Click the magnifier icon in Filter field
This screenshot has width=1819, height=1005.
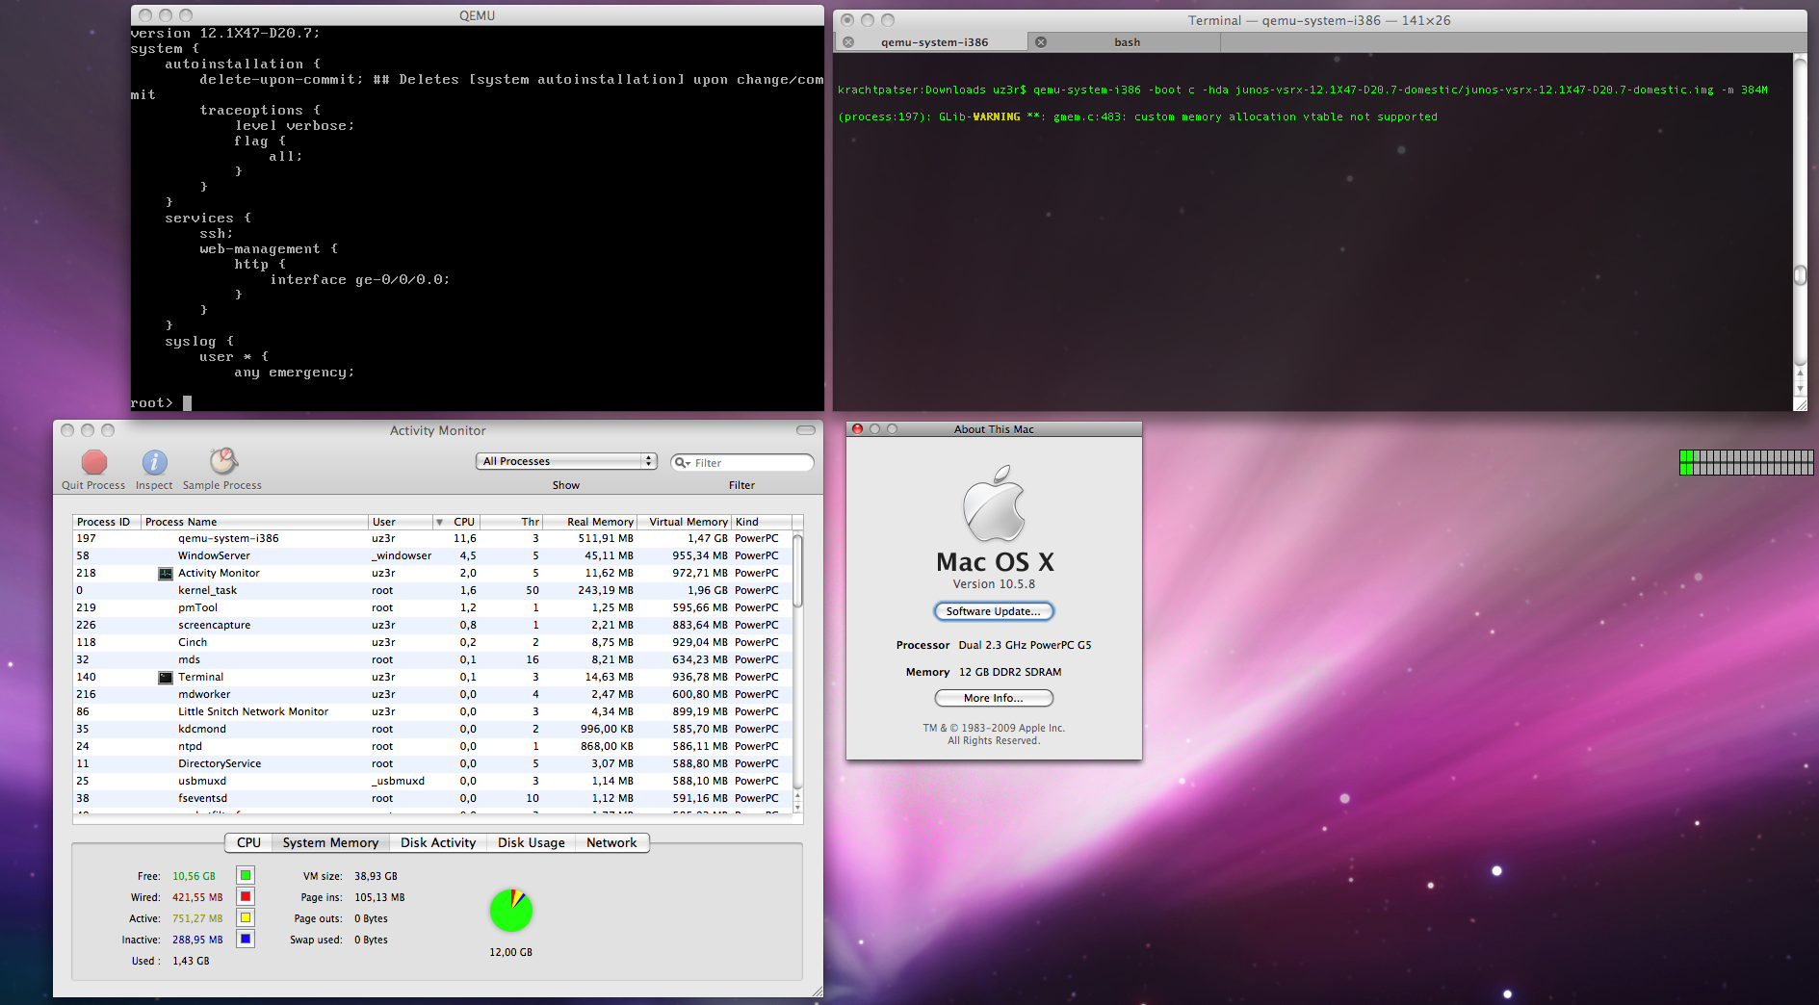682,463
